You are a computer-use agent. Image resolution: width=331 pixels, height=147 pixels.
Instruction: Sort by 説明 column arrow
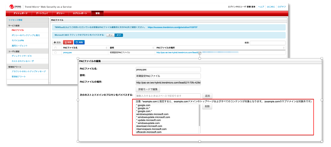[153, 48]
